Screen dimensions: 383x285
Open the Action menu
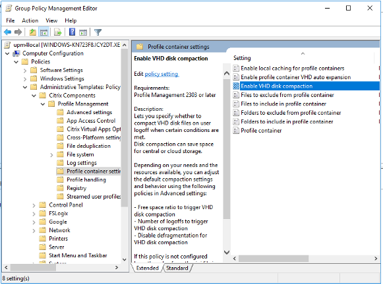30,20
